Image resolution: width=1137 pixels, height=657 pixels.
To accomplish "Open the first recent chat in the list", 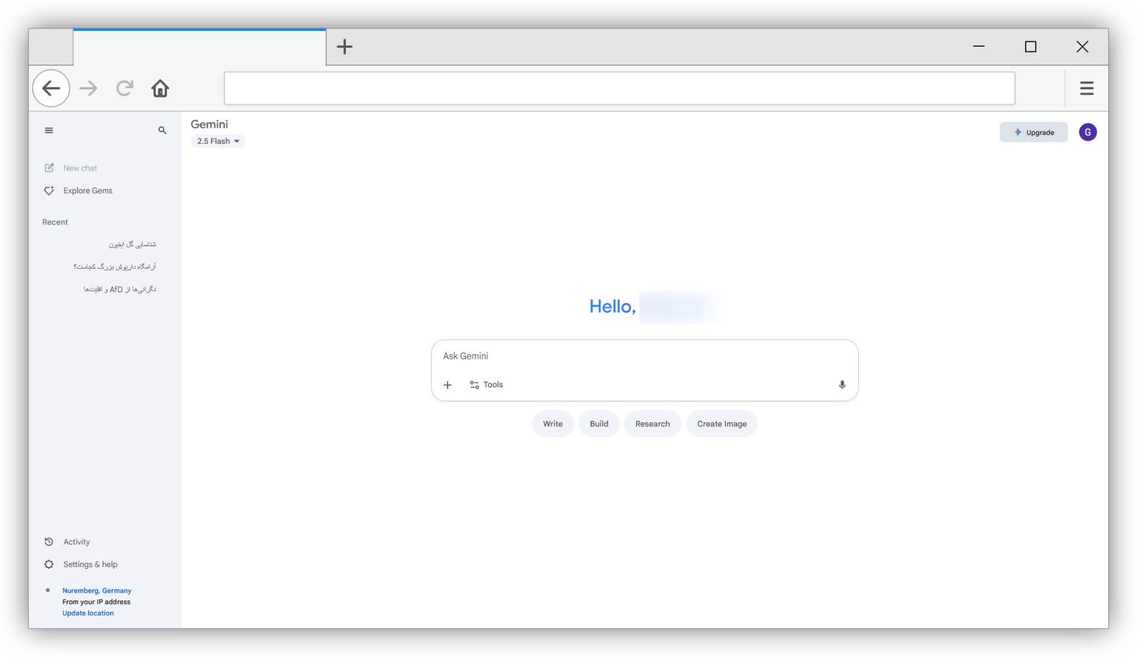I will pyautogui.click(x=132, y=244).
